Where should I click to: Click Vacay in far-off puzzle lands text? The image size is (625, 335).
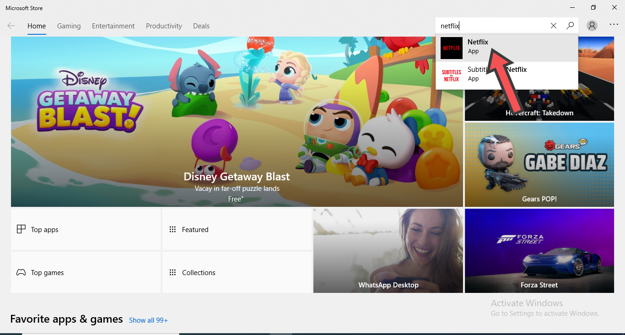point(237,189)
